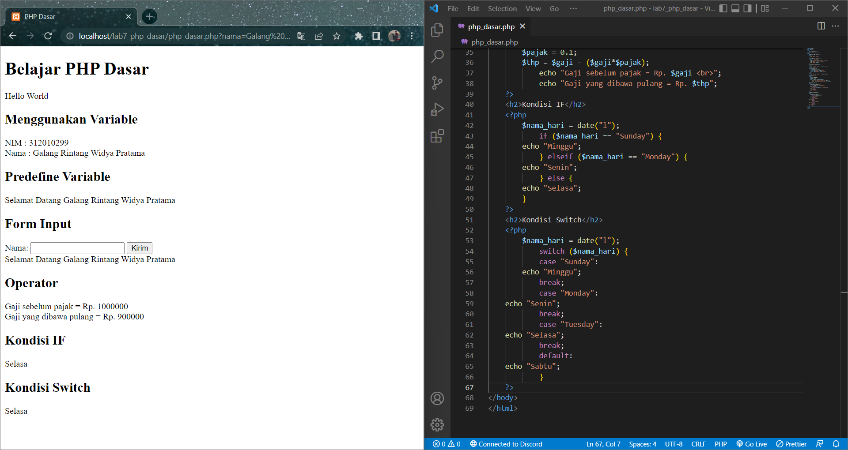Toggle the Primary Side Bar
This screenshot has width=848, height=450.
[x=723, y=8]
